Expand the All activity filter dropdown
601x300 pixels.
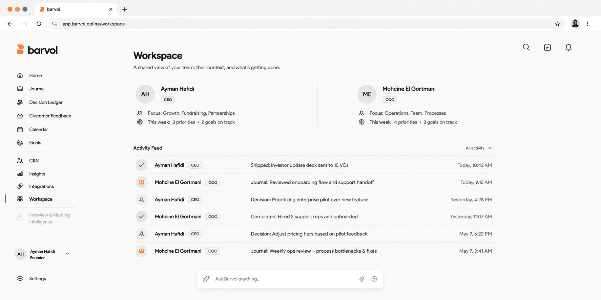pyautogui.click(x=478, y=148)
